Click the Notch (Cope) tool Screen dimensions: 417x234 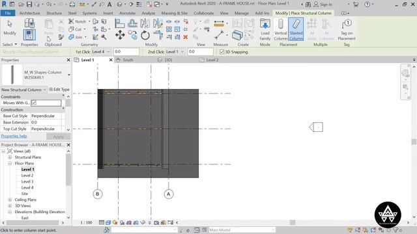(x=78, y=21)
